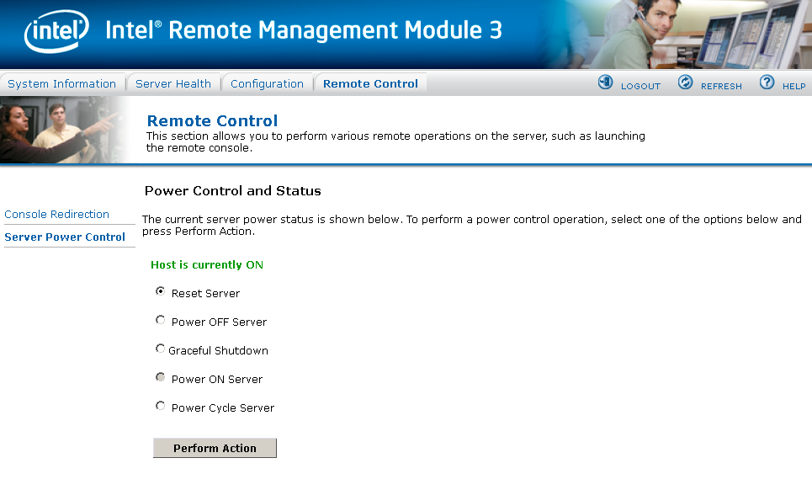Choose the Graceful Shutdown radio button

(x=161, y=349)
